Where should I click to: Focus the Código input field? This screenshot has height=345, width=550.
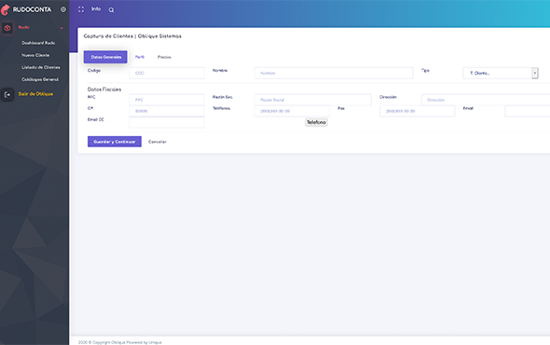tap(167, 73)
